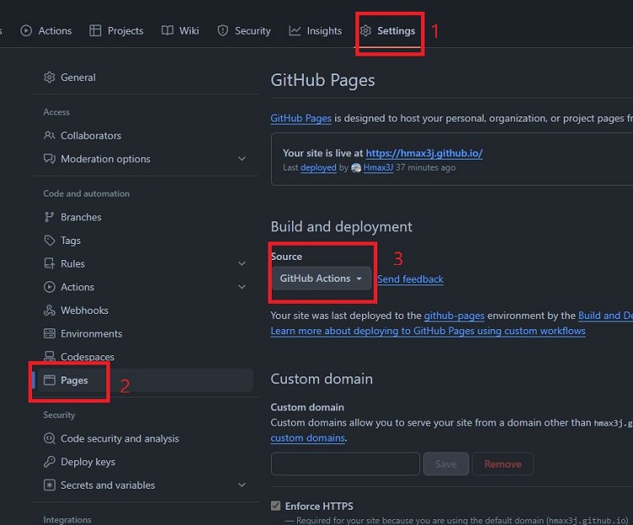Click the Remove custom domain button
The width and height of the screenshot is (633, 525).
tap(503, 463)
